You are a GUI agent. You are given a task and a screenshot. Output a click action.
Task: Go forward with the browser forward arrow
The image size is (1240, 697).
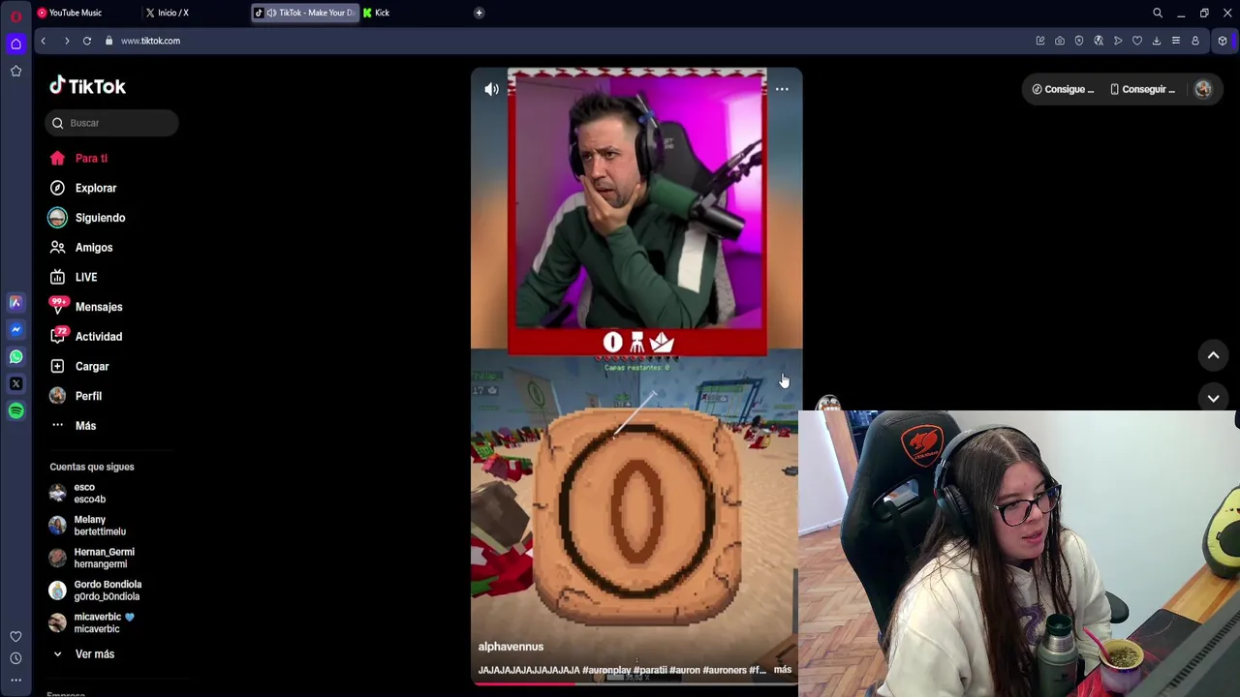[x=66, y=41]
